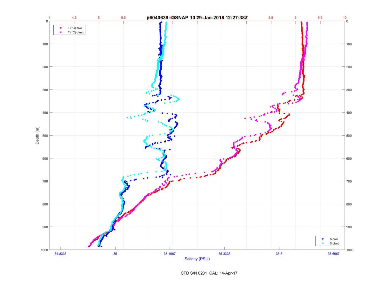Screen dimensions: 381x281
Task: Click the 'Salinity (PSU)' axis label
Action: 197,259
